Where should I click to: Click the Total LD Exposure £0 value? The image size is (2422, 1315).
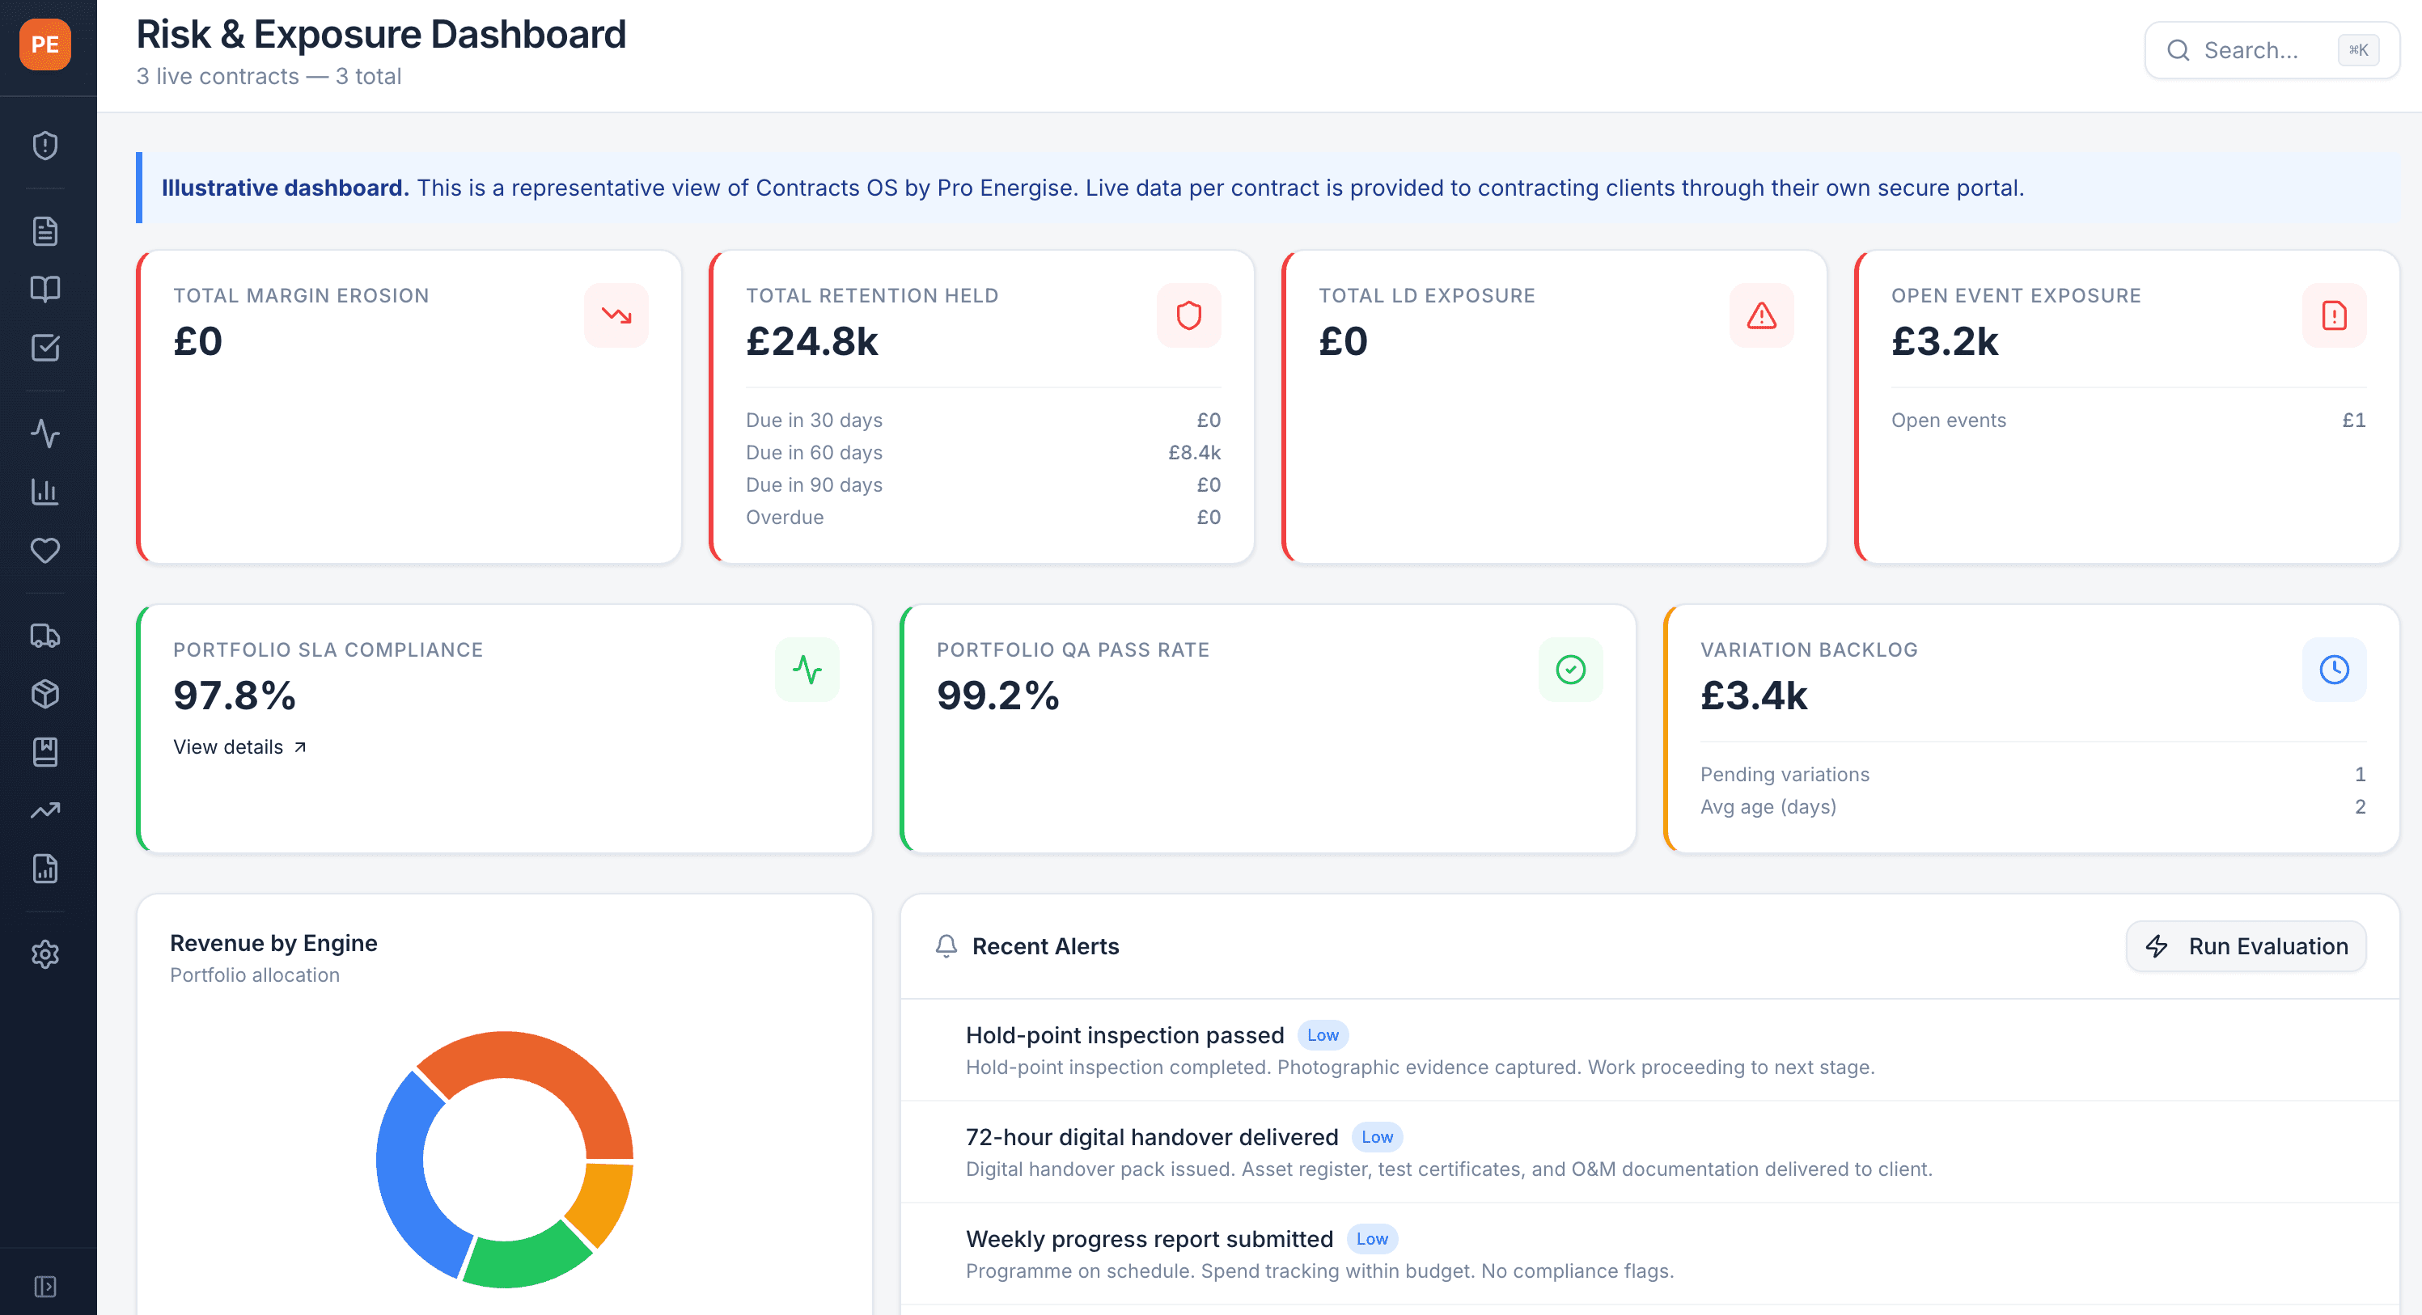pos(1343,341)
